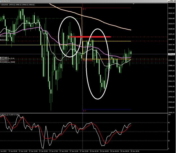Close the US30,M15 chart window
Screen dimensions: 176x153
pos(174,1)
